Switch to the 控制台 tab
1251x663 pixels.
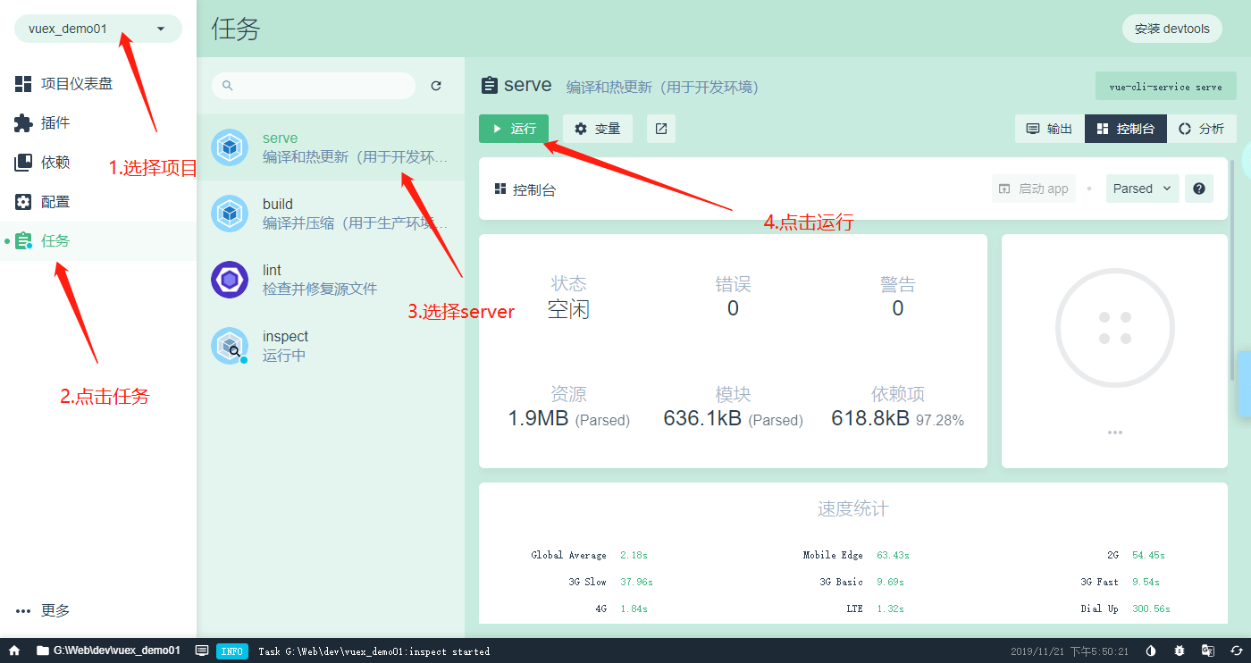1126,129
